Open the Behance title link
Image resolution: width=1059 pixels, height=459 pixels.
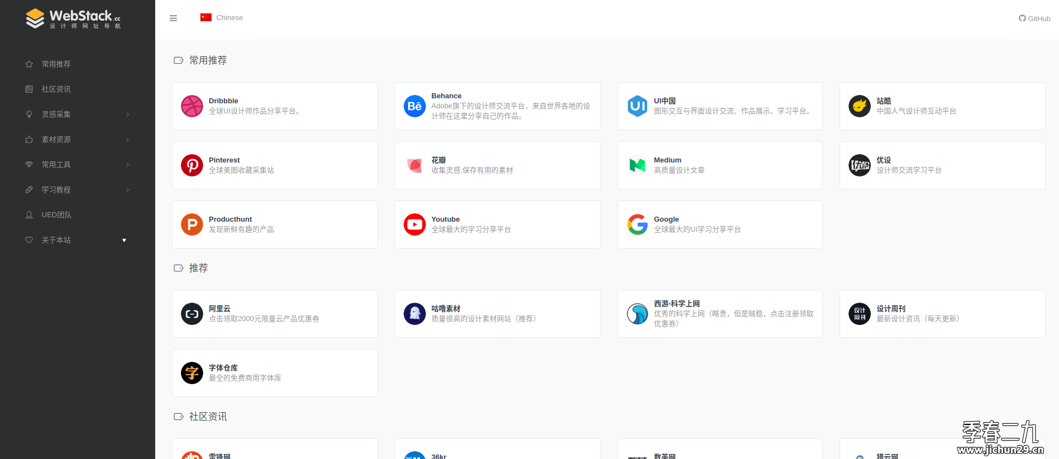pyautogui.click(x=446, y=96)
